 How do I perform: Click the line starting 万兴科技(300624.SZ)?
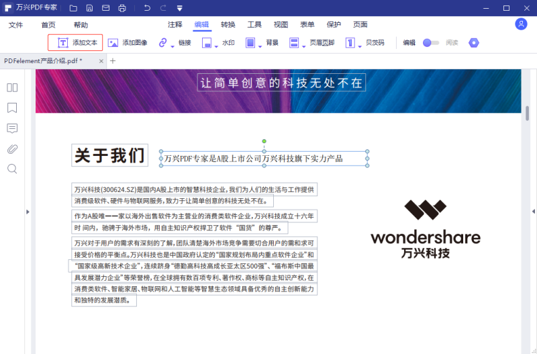click(194, 189)
